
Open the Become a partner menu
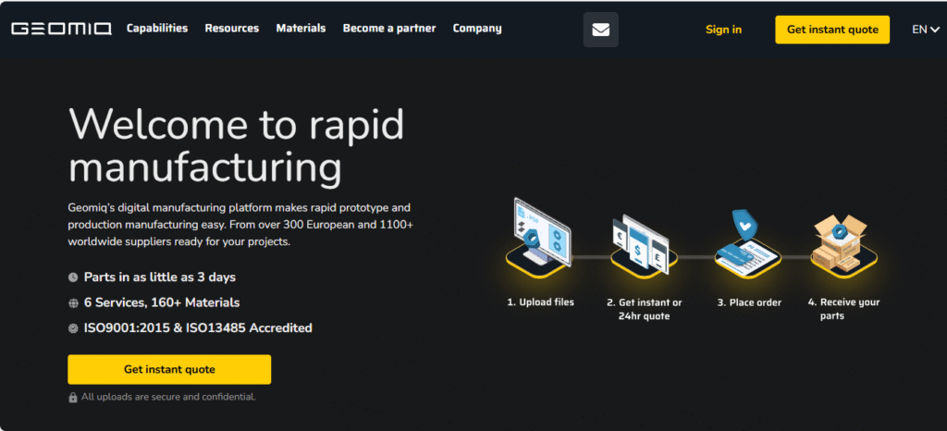(x=389, y=29)
